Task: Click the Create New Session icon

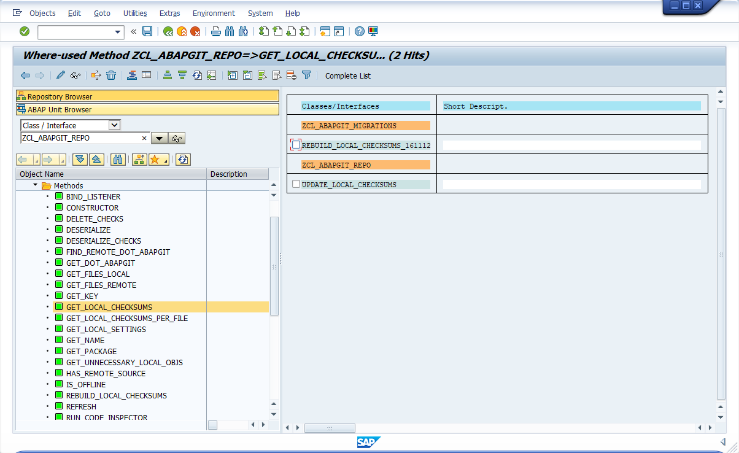Action: [325, 31]
